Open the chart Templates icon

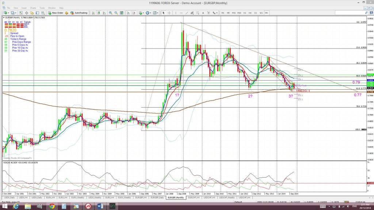tap(154, 13)
